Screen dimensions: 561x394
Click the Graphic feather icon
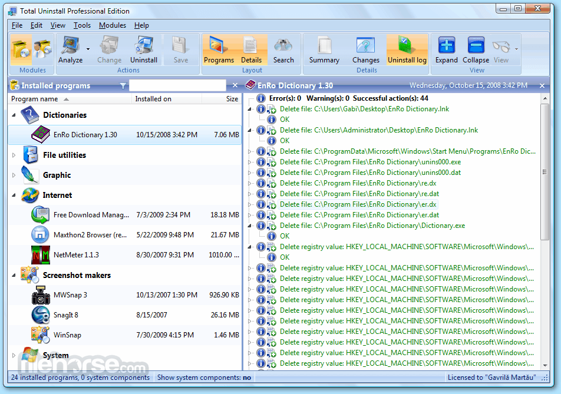29,175
